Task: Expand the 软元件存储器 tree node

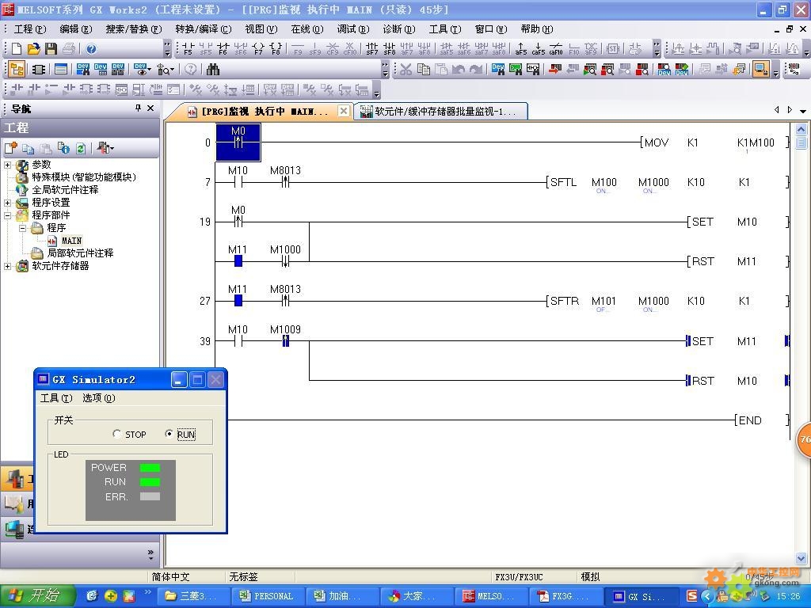Action: point(8,266)
